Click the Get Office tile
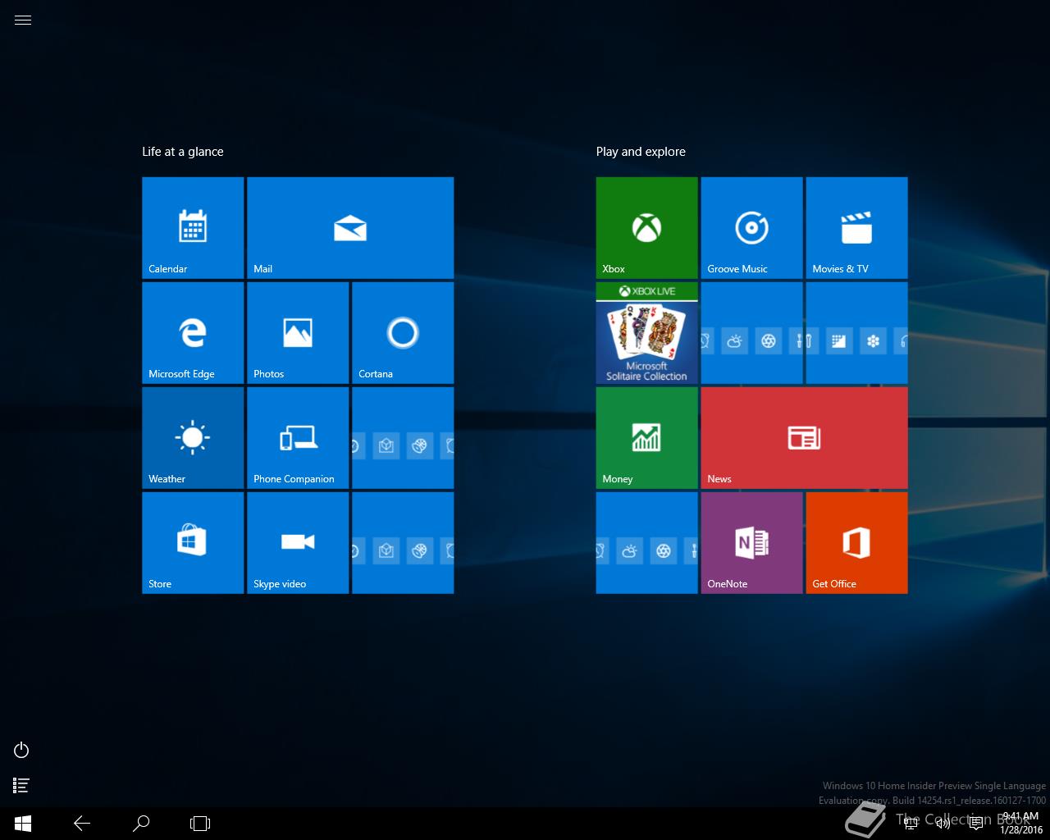 [857, 543]
